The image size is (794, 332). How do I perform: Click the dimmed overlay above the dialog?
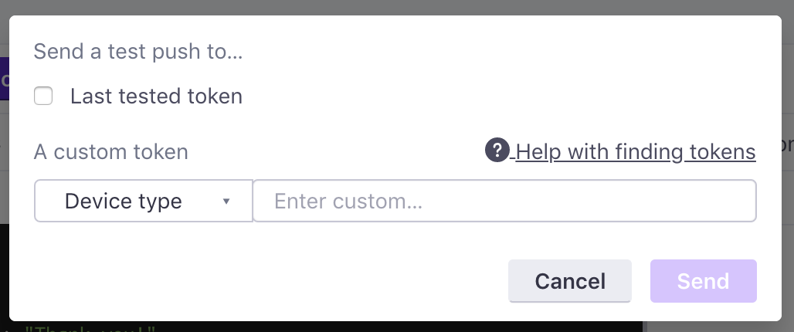(397, 7)
